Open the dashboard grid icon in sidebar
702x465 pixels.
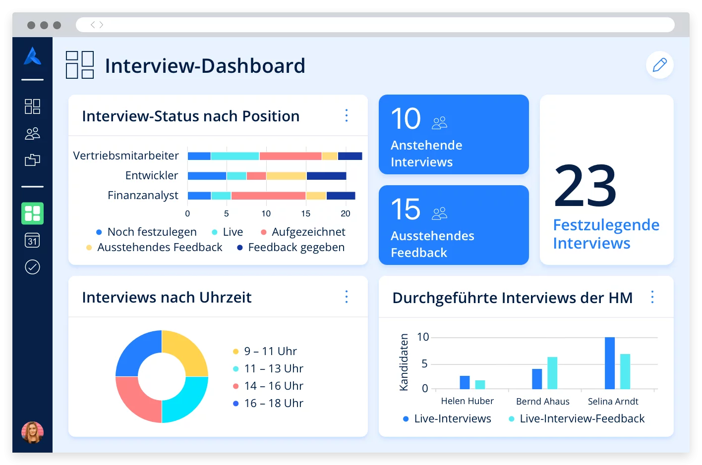[32, 106]
